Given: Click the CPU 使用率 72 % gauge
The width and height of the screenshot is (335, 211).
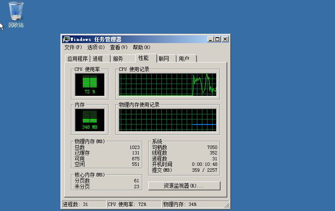Looking at the screenshot, I should coord(90,85).
